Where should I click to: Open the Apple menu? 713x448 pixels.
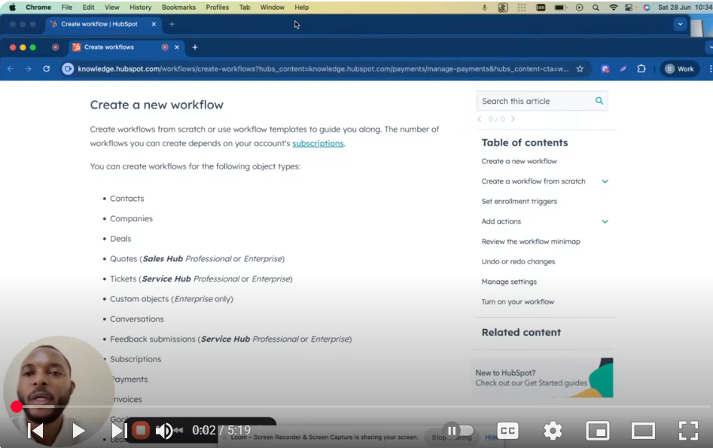(12, 8)
